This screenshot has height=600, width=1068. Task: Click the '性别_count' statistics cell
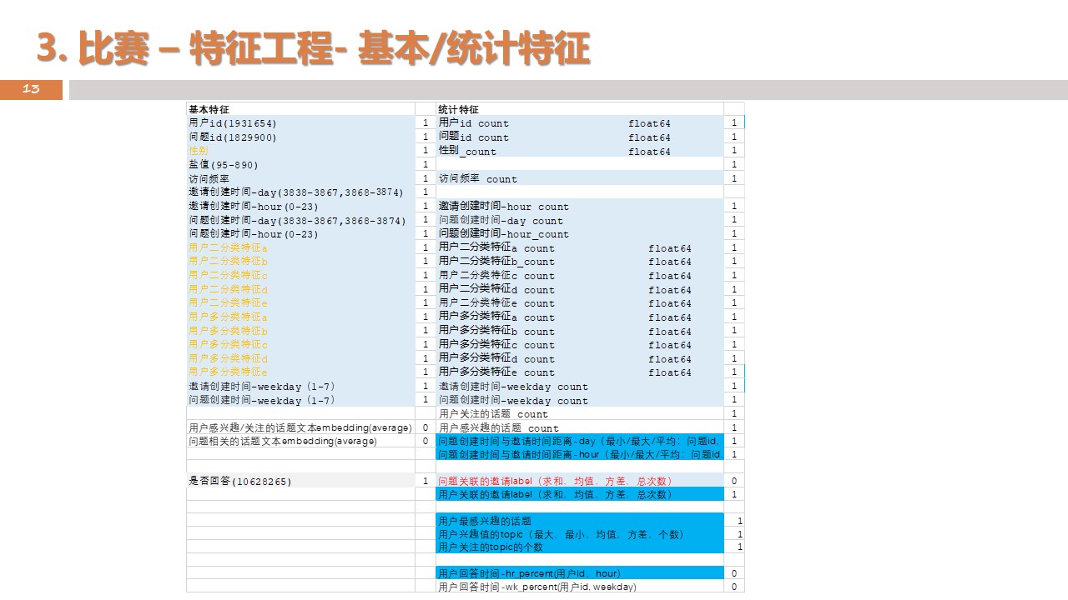tap(580, 151)
